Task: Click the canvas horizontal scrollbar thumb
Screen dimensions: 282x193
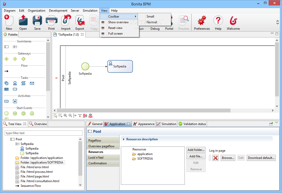Action: coord(144,110)
